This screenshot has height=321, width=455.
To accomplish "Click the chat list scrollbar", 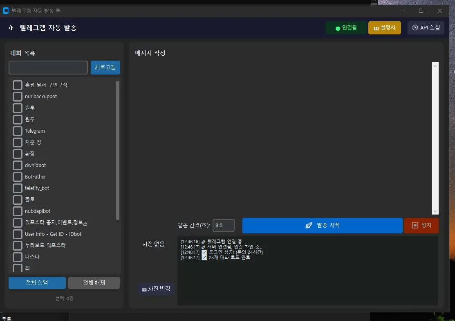I will 117,151.
